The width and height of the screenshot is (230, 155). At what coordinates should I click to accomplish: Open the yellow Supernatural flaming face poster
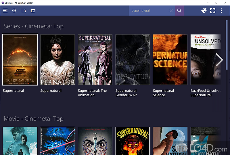click(x=133, y=141)
